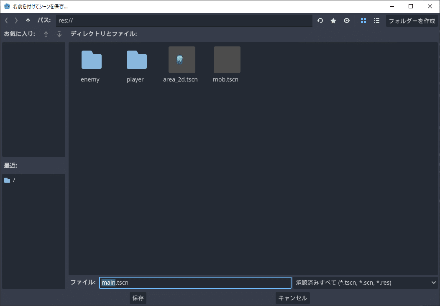The width and height of the screenshot is (440, 306).
Task: Click the player folder name text
Action: click(135, 80)
